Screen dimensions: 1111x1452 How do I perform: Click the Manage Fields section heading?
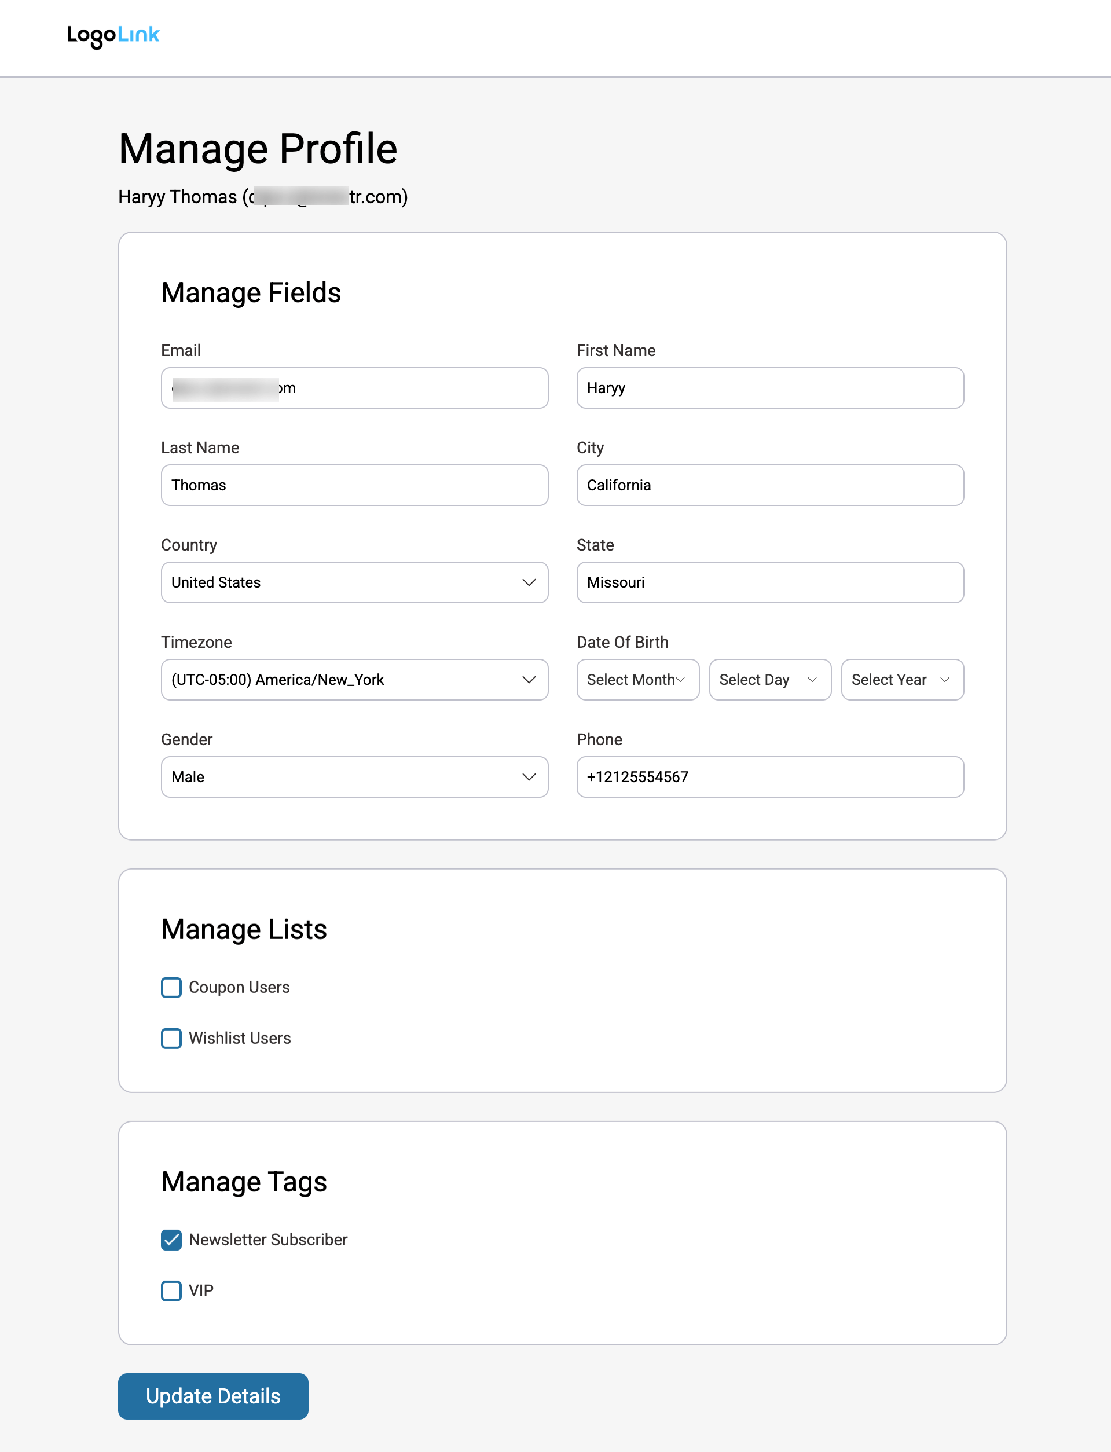pyautogui.click(x=251, y=292)
